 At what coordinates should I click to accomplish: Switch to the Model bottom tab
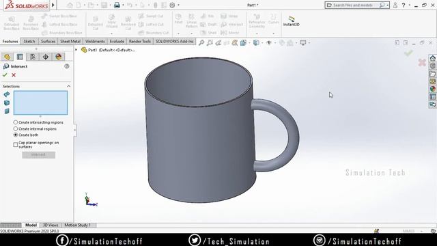pos(31,225)
